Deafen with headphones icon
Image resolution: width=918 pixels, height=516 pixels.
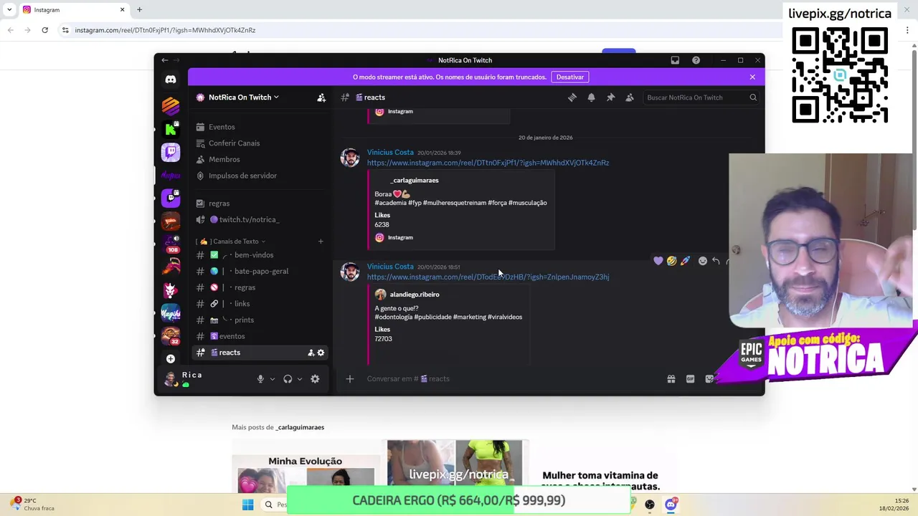[x=288, y=379]
